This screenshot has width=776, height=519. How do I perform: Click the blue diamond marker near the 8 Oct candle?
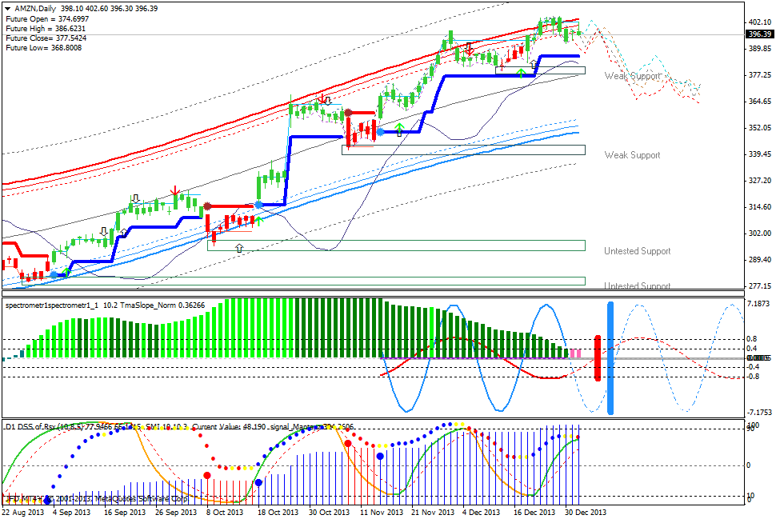259,205
